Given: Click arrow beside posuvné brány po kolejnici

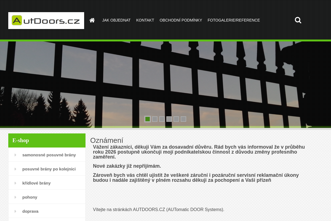Looking at the screenshot, I should click(x=15, y=169).
